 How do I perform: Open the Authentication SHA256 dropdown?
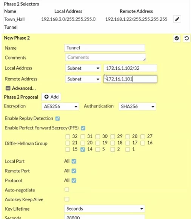click(x=137, y=106)
